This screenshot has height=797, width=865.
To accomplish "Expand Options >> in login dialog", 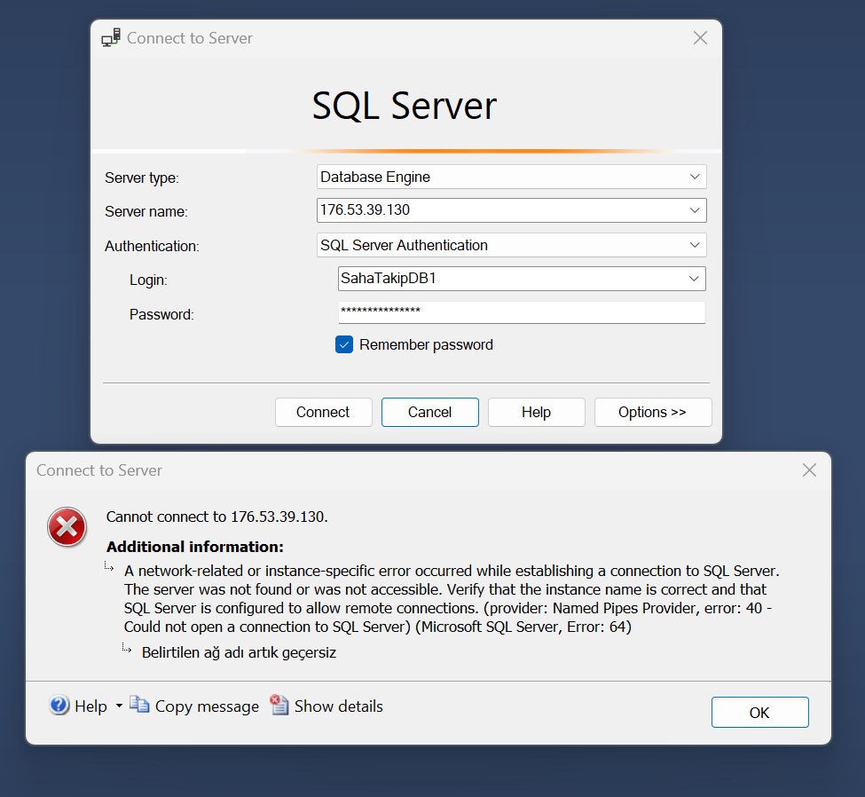I will pyautogui.click(x=653, y=413).
